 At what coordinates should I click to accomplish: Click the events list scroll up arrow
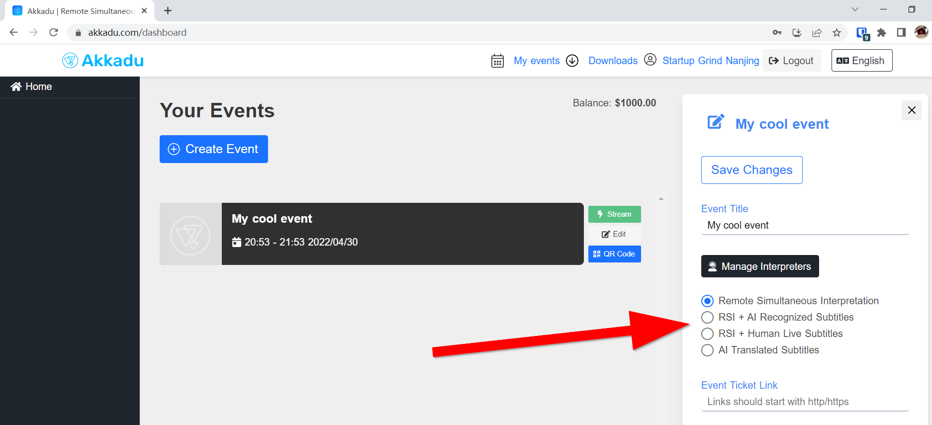661,199
